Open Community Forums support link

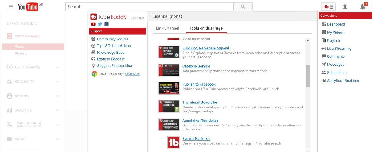click(x=113, y=39)
